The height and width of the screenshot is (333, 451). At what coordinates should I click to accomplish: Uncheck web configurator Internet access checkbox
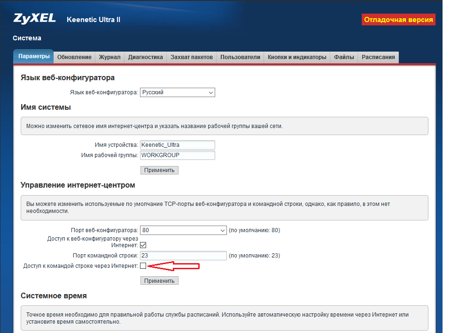pos(143,245)
